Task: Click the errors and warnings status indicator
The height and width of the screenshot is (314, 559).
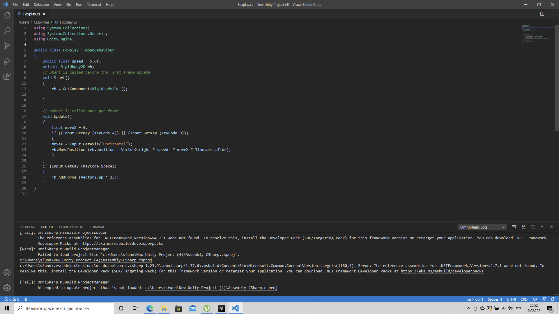Action: (12, 299)
